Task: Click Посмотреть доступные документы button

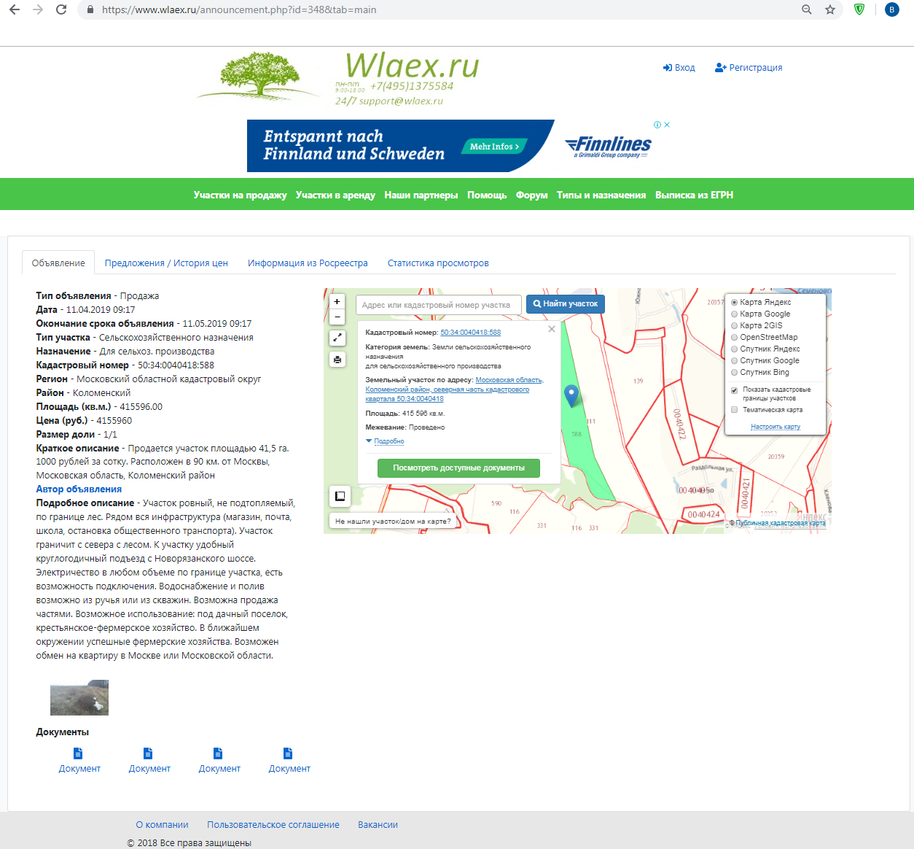Action: pyautogui.click(x=458, y=468)
